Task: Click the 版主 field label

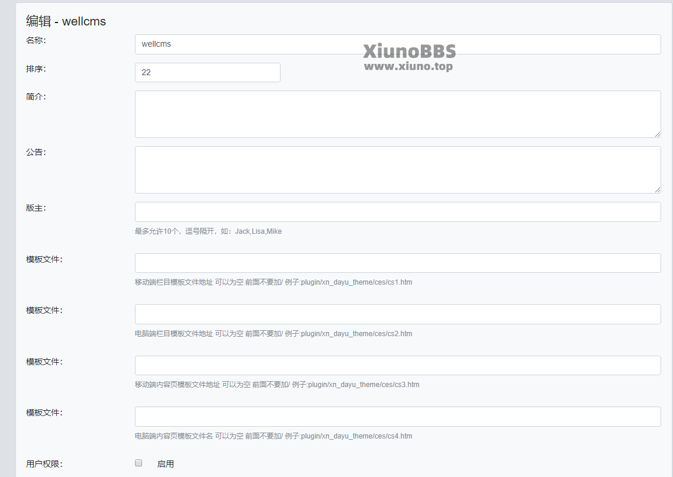Action: 36,208
